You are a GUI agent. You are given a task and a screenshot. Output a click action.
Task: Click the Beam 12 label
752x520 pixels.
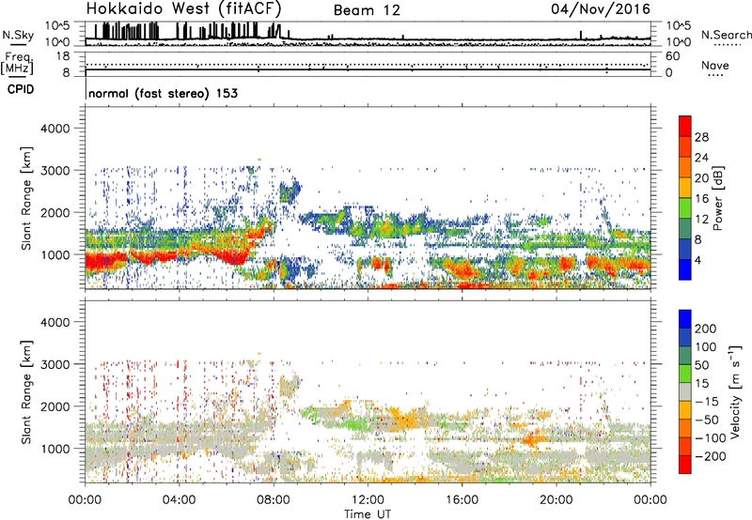[x=367, y=10]
